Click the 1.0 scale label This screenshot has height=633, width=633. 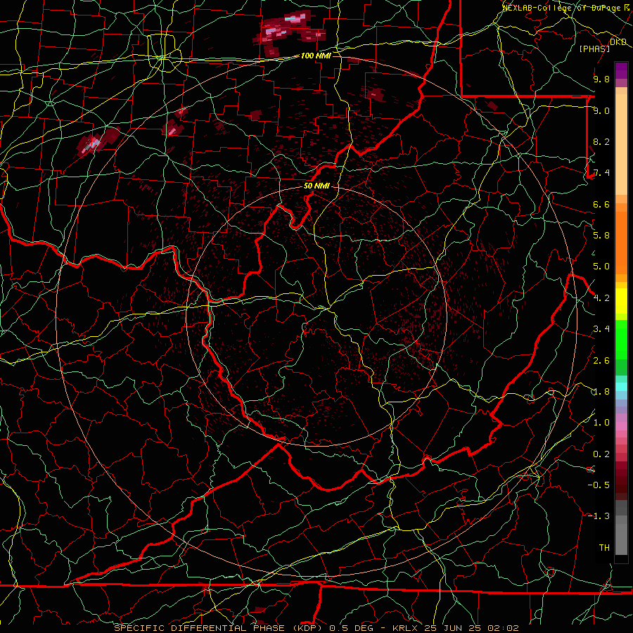click(x=601, y=423)
